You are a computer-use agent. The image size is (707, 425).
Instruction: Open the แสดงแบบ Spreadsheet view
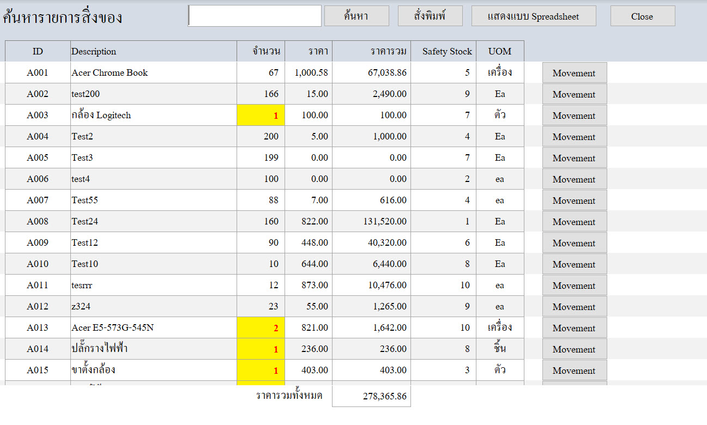click(533, 16)
